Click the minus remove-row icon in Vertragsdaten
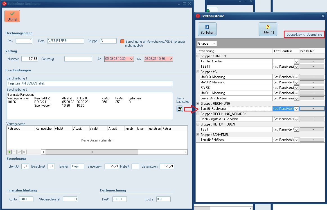Image resolution: width=327 pixels, height=210 pixels. (x=14, y=152)
